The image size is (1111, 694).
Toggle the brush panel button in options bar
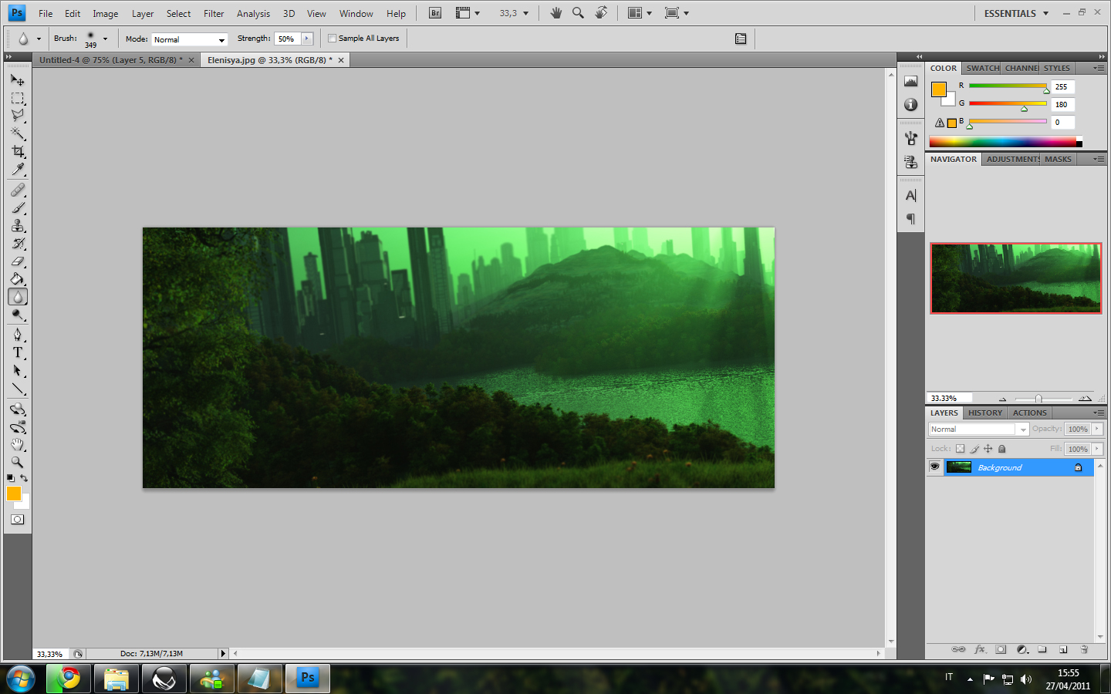[741, 39]
